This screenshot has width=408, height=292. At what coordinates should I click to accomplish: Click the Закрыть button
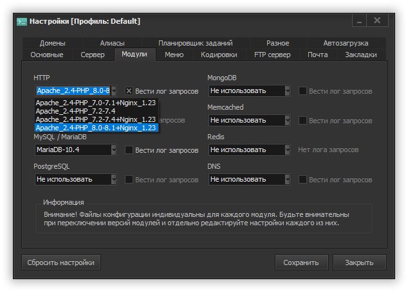click(x=359, y=262)
